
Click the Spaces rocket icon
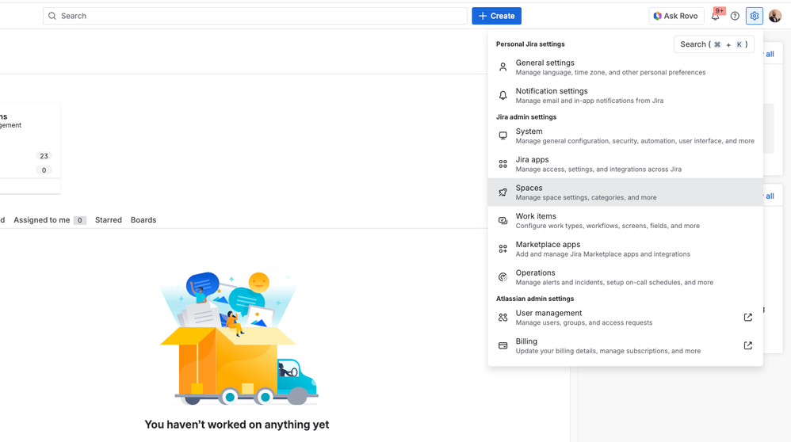point(503,192)
